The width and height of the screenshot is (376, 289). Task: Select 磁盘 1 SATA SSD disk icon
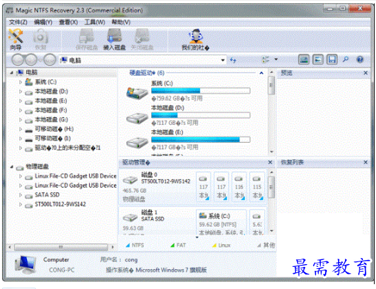130,217
